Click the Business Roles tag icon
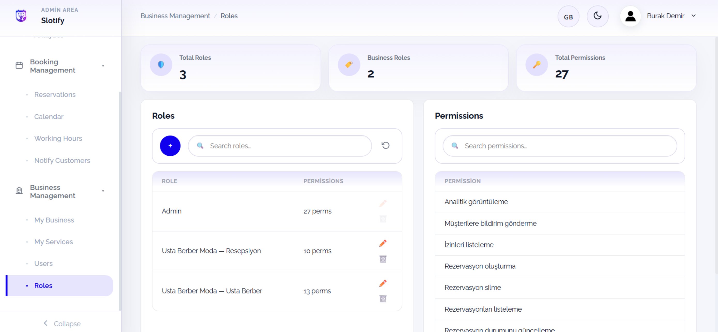This screenshot has height=332, width=718. click(349, 65)
